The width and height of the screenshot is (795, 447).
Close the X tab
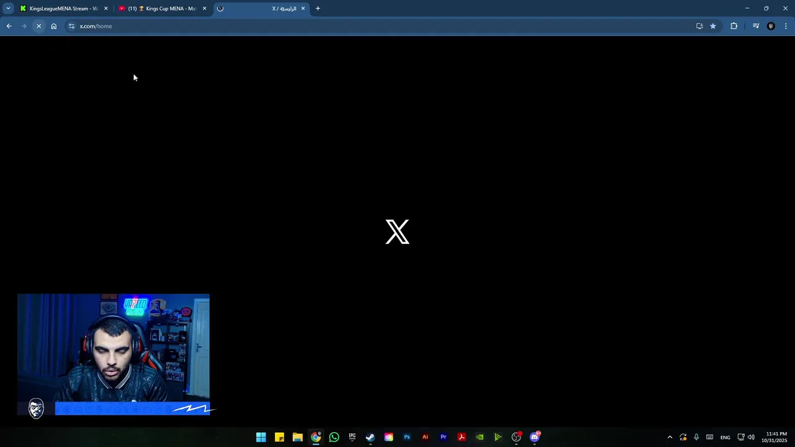[303, 9]
